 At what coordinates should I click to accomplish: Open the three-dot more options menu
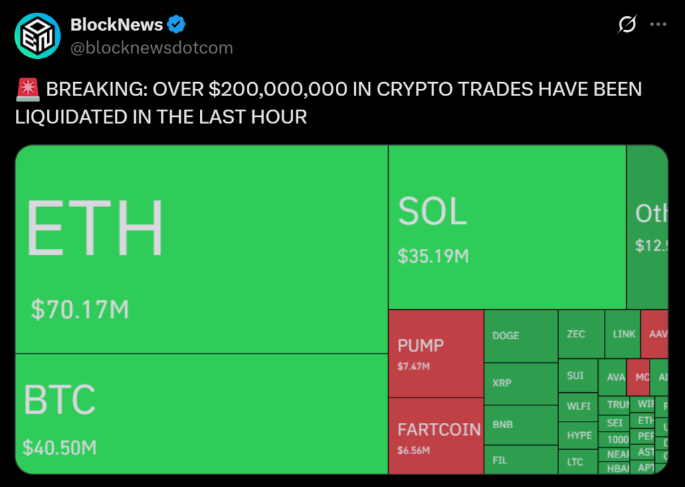click(x=659, y=25)
